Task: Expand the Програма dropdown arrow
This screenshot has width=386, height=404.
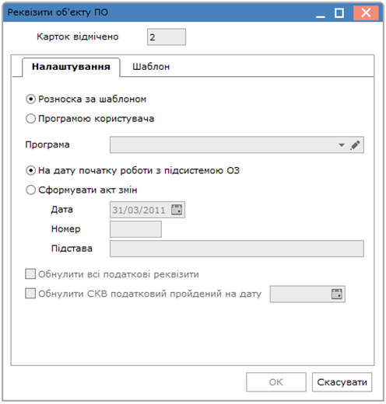Action: tap(342, 145)
